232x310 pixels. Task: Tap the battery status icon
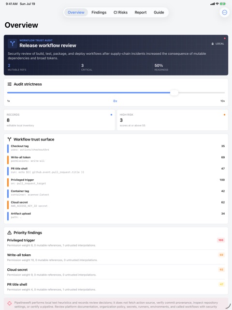223,4
